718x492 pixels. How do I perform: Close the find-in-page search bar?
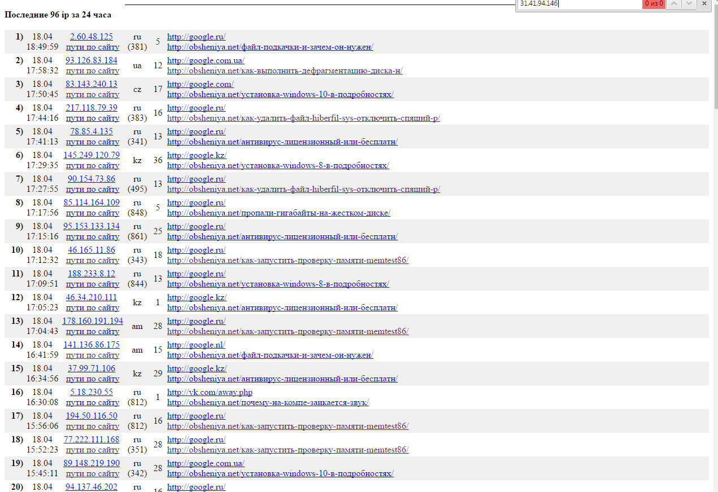point(704,3)
